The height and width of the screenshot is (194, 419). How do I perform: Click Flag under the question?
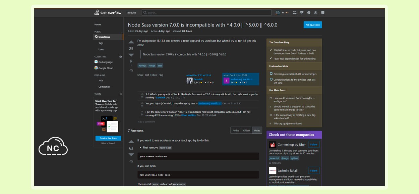point(161,75)
